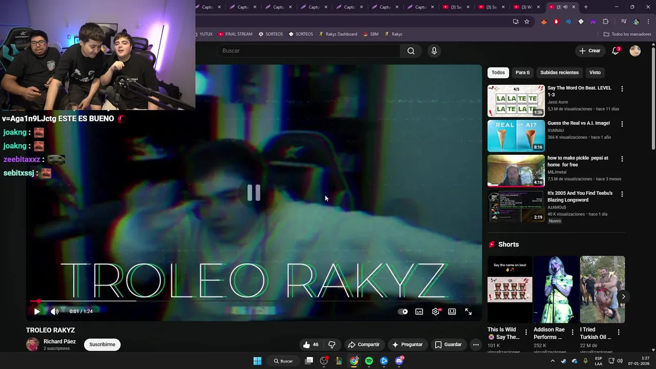This screenshot has width=656, height=369.
Task: Open Chrome extensions puzzle icon
Action: click(605, 22)
